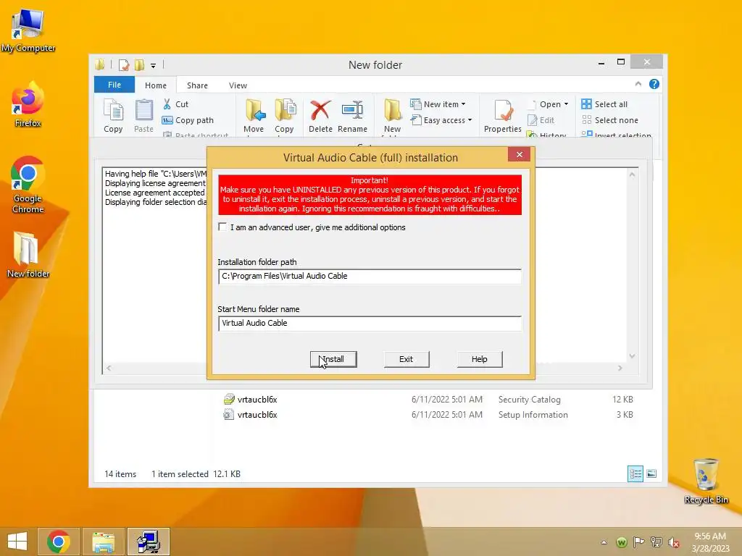Click the Copy to folder icon

[284, 116]
